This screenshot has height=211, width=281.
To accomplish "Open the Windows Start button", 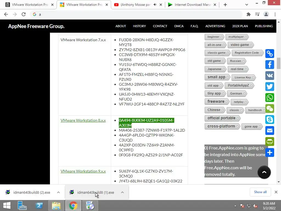I will pos(7,206).
